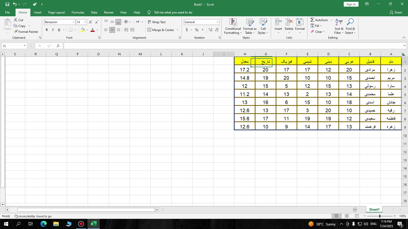Viewport: 408px width, 229px height.
Task: Switch to the Review tab
Action: pyautogui.click(x=109, y=12)
